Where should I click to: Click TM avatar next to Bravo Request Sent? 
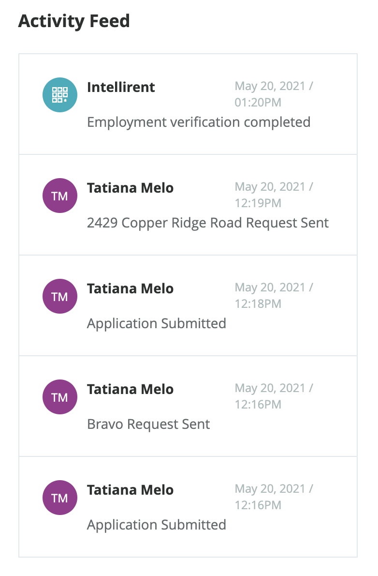60,397
